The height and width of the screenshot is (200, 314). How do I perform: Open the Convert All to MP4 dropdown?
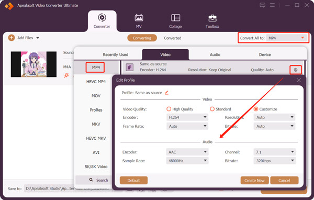287,38
